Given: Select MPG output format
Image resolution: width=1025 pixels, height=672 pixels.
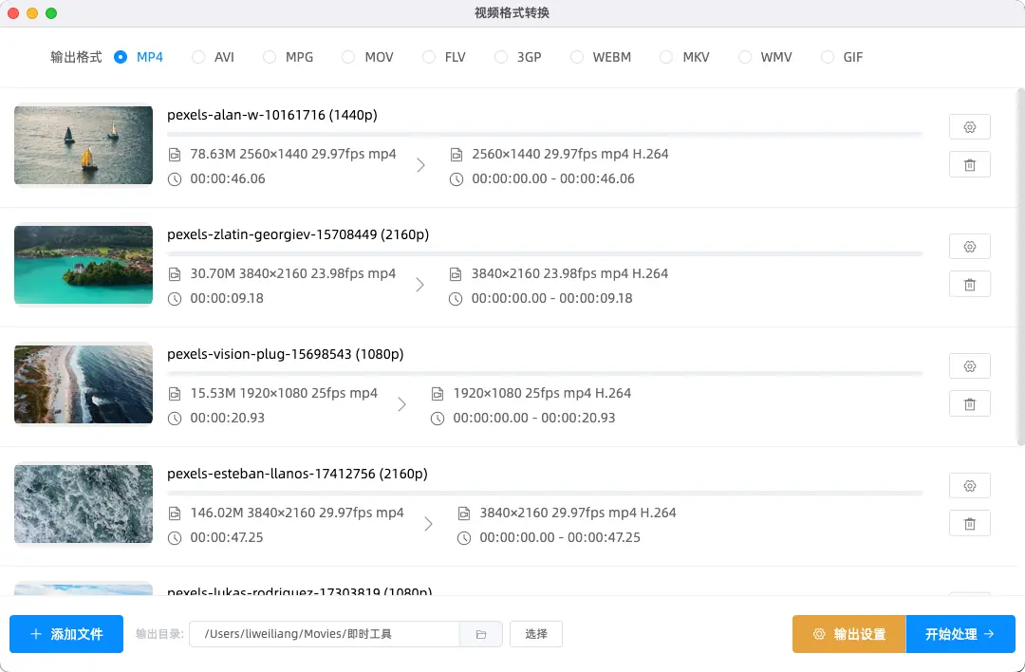Looking at the screenshot, I should pos(289,57).
